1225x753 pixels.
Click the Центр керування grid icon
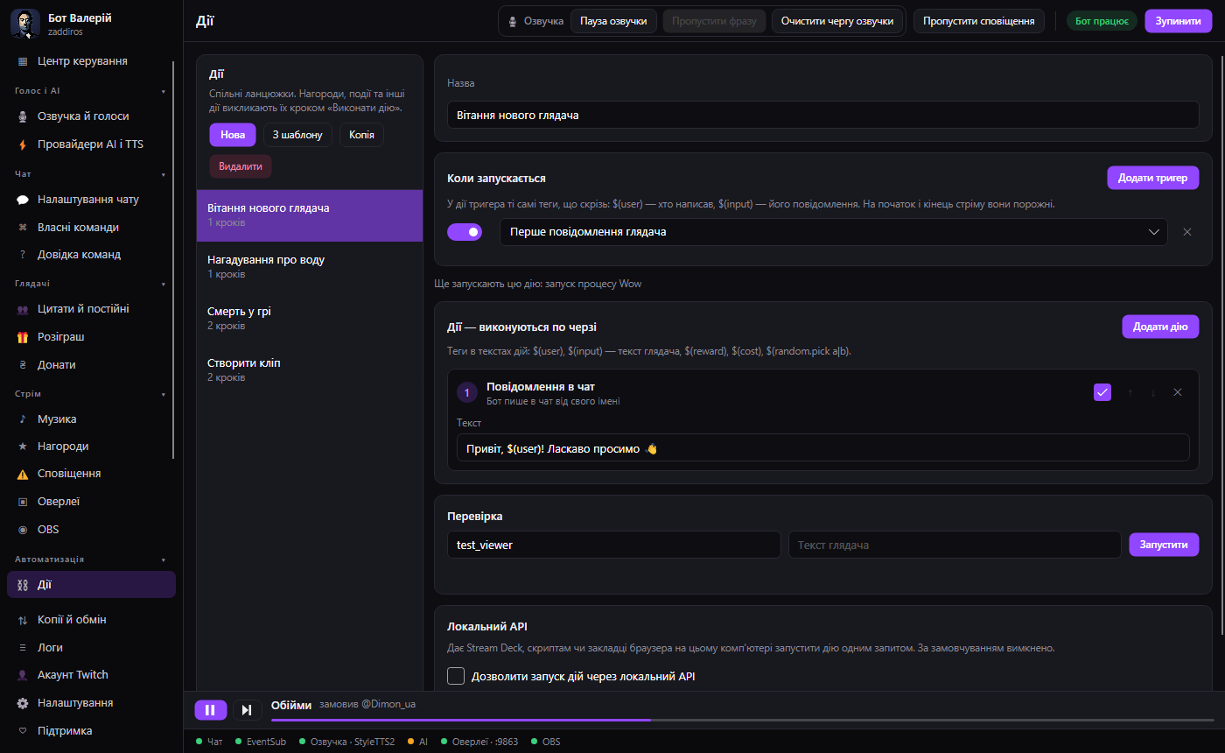click(x=23, y=61)
